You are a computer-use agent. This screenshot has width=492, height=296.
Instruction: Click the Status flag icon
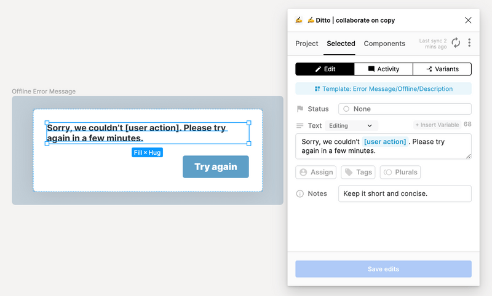[300, 109]
